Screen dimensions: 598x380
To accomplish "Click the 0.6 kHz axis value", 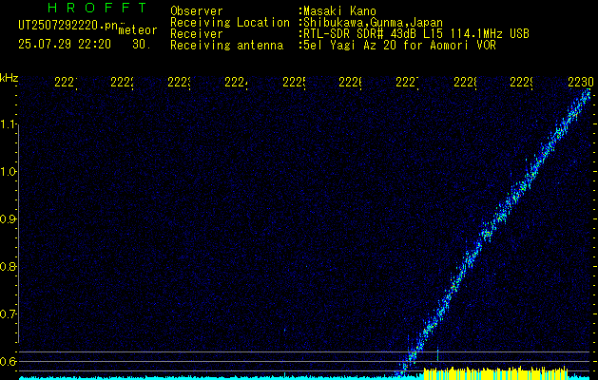I will 8,361.
